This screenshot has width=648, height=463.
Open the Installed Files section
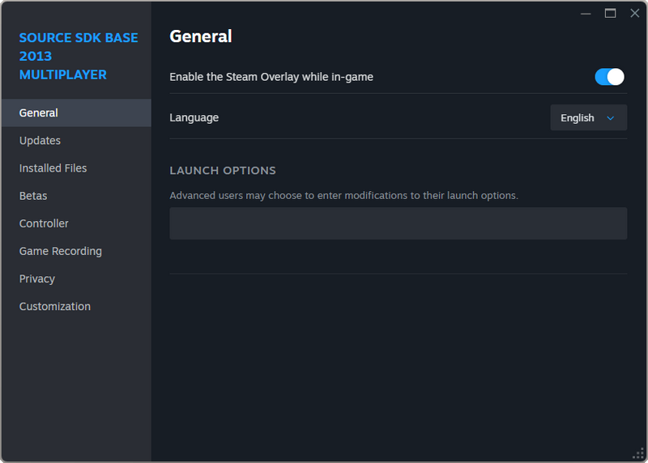click(76, 168)
